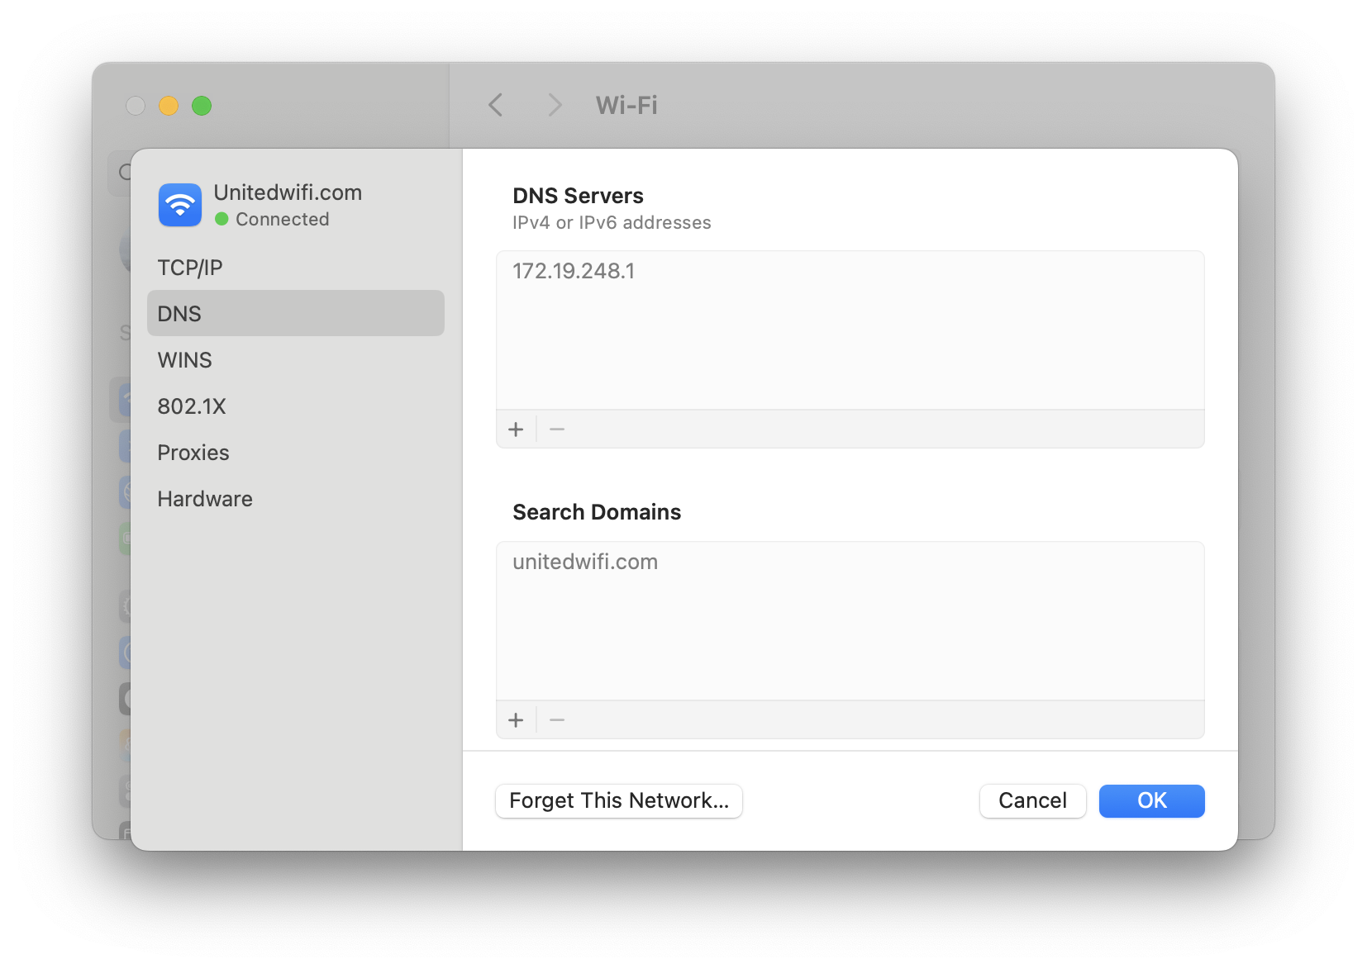The image size is (1367, 973).
Task: Click the green Connected status dot
Action: 221,219
